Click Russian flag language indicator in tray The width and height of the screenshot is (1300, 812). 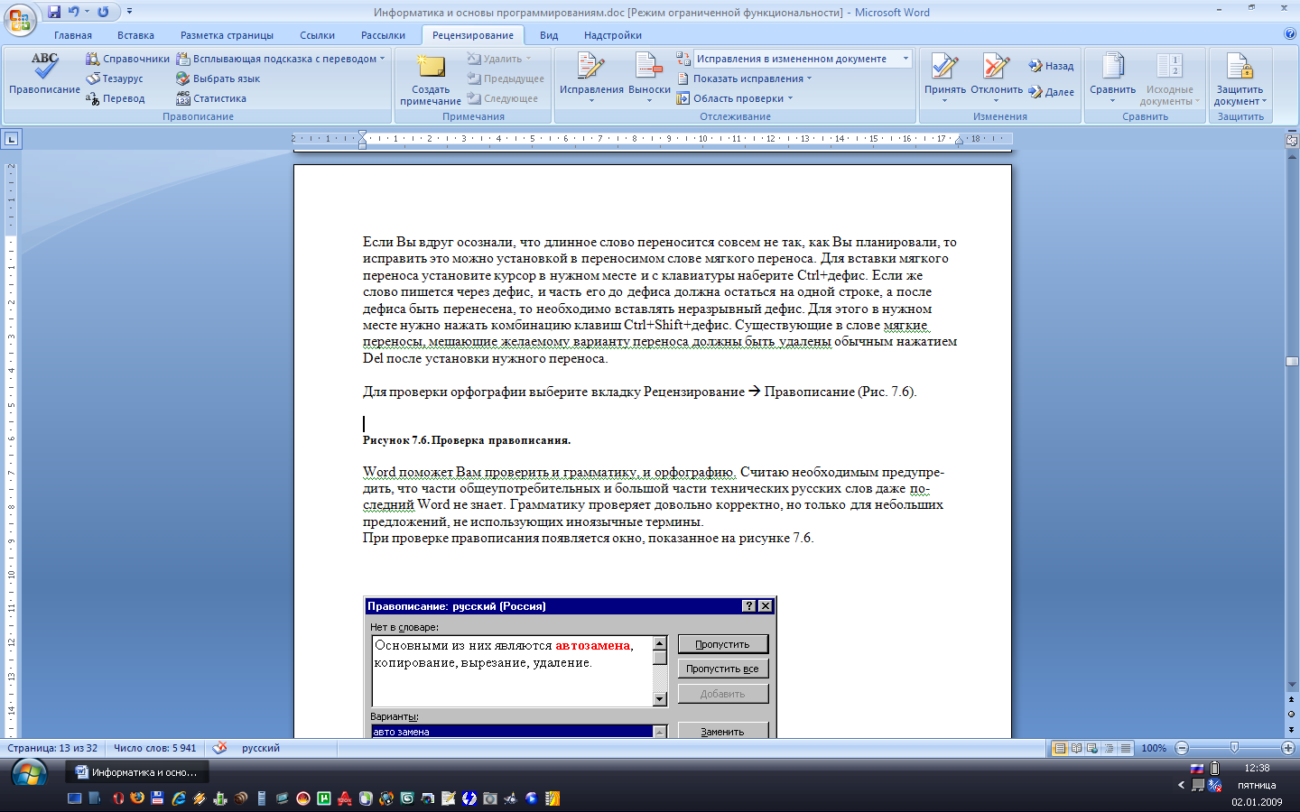(x=1197, y=769)
